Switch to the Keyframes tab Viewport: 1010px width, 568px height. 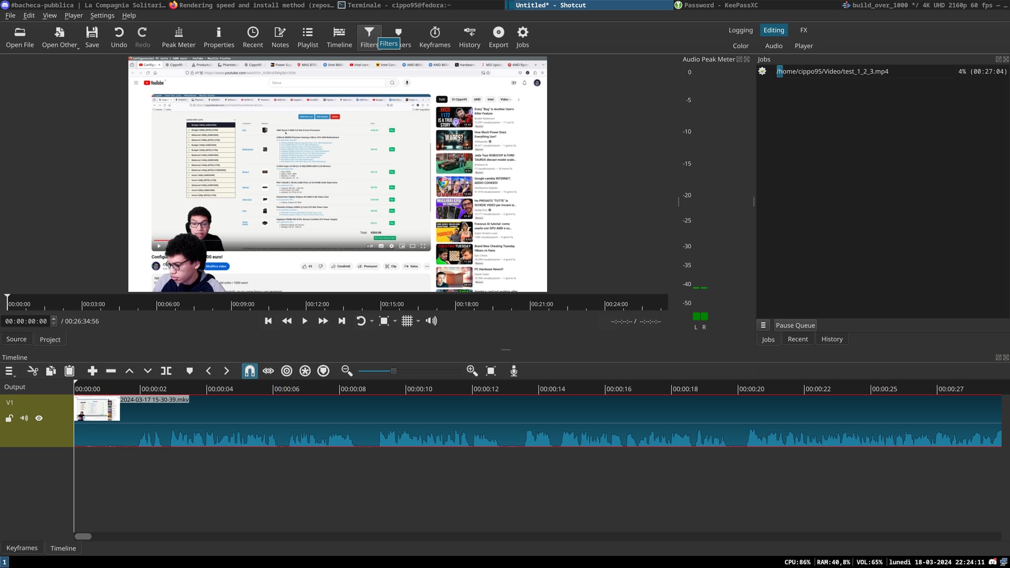[x=22, y=547]
